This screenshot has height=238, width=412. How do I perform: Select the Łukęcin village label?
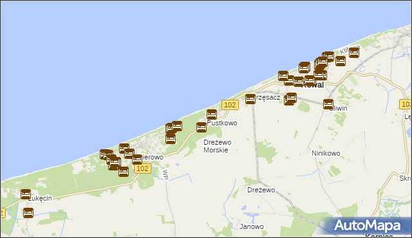[x=40, y=198]
